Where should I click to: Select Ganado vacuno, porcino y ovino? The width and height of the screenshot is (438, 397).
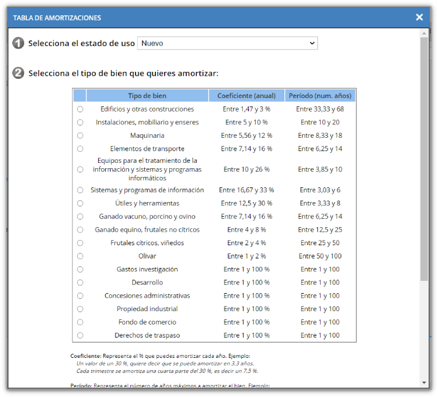[x=80, y=217]
